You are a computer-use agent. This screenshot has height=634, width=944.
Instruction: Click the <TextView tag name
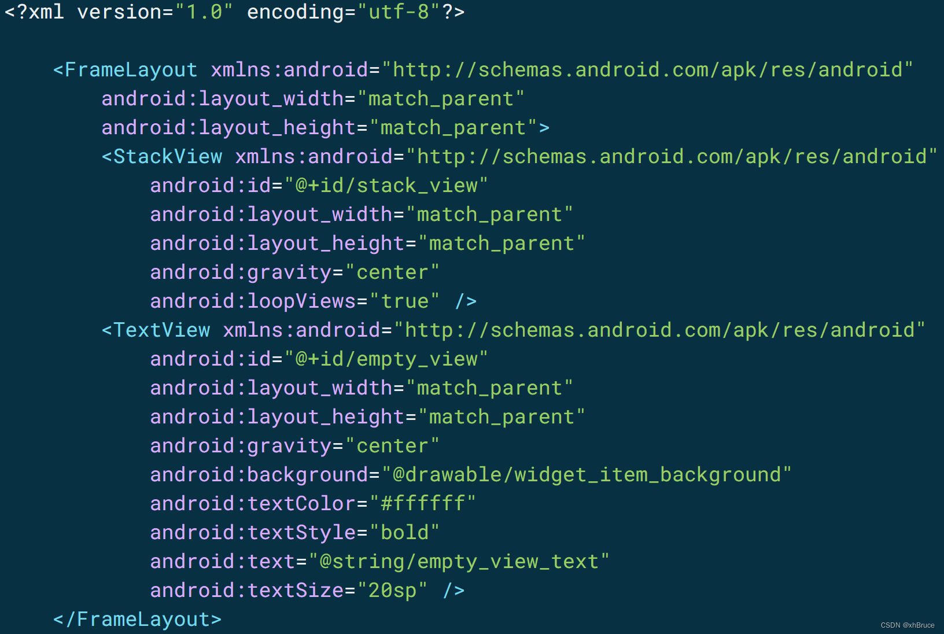pos(156,330)
